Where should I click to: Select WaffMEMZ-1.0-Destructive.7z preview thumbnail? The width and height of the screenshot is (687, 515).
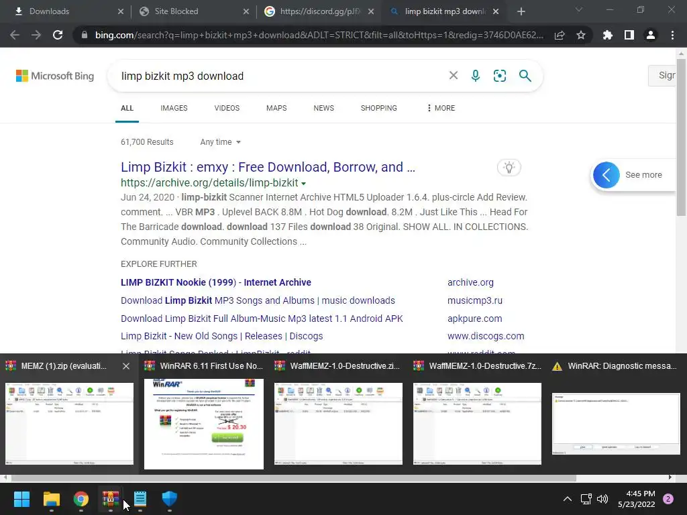point(477,424)
